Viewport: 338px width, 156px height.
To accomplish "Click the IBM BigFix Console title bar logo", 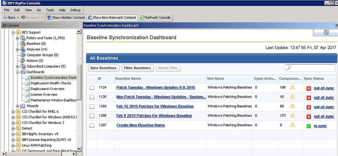I will (4, 3).
